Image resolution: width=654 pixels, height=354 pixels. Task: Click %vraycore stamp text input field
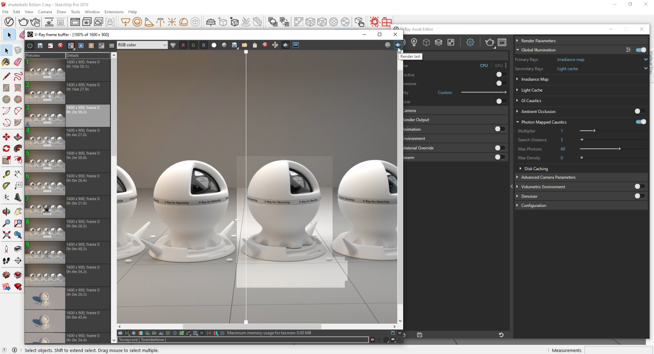pos(243,339)
